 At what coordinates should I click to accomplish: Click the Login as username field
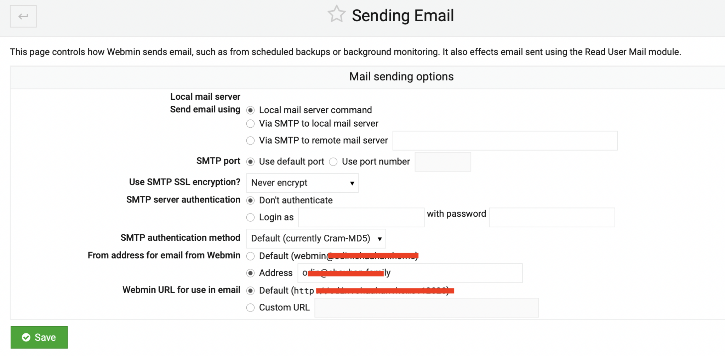[361, 217]
